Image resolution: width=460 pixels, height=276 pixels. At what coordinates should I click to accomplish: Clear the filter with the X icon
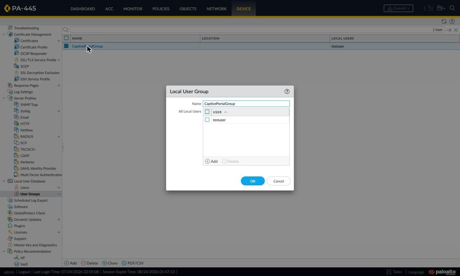coord(456,30)
